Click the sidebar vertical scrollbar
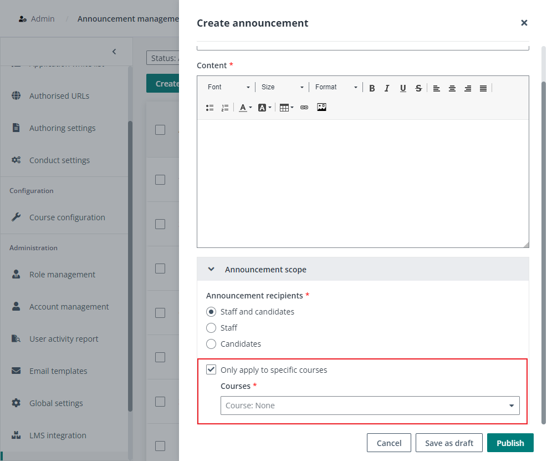The image size is (547, 461). [x=130, y=266]
